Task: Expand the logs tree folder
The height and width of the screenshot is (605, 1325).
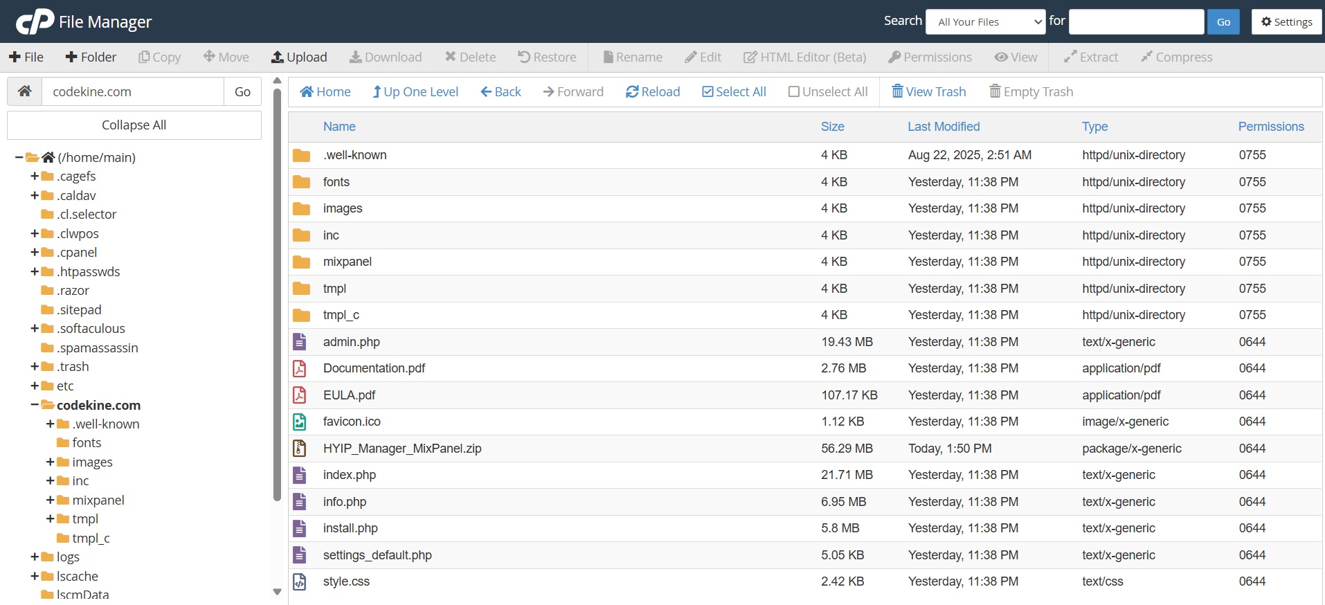Action: tap(35, 557)
